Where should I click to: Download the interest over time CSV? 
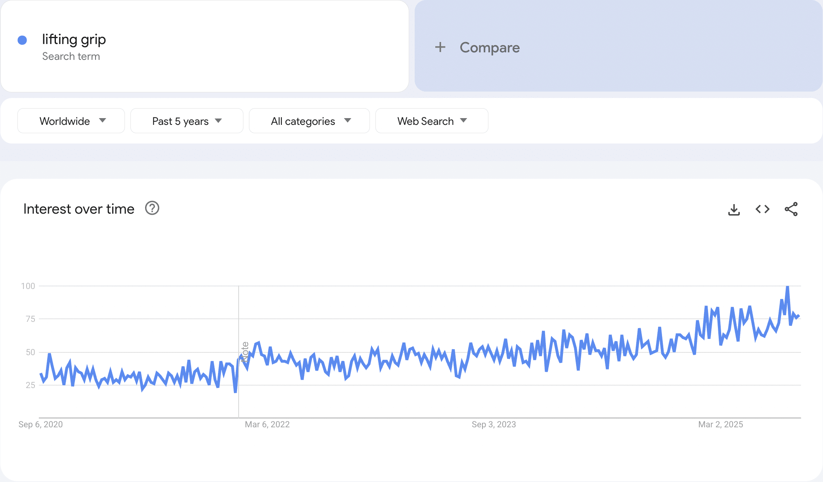[x=734, y=209]
